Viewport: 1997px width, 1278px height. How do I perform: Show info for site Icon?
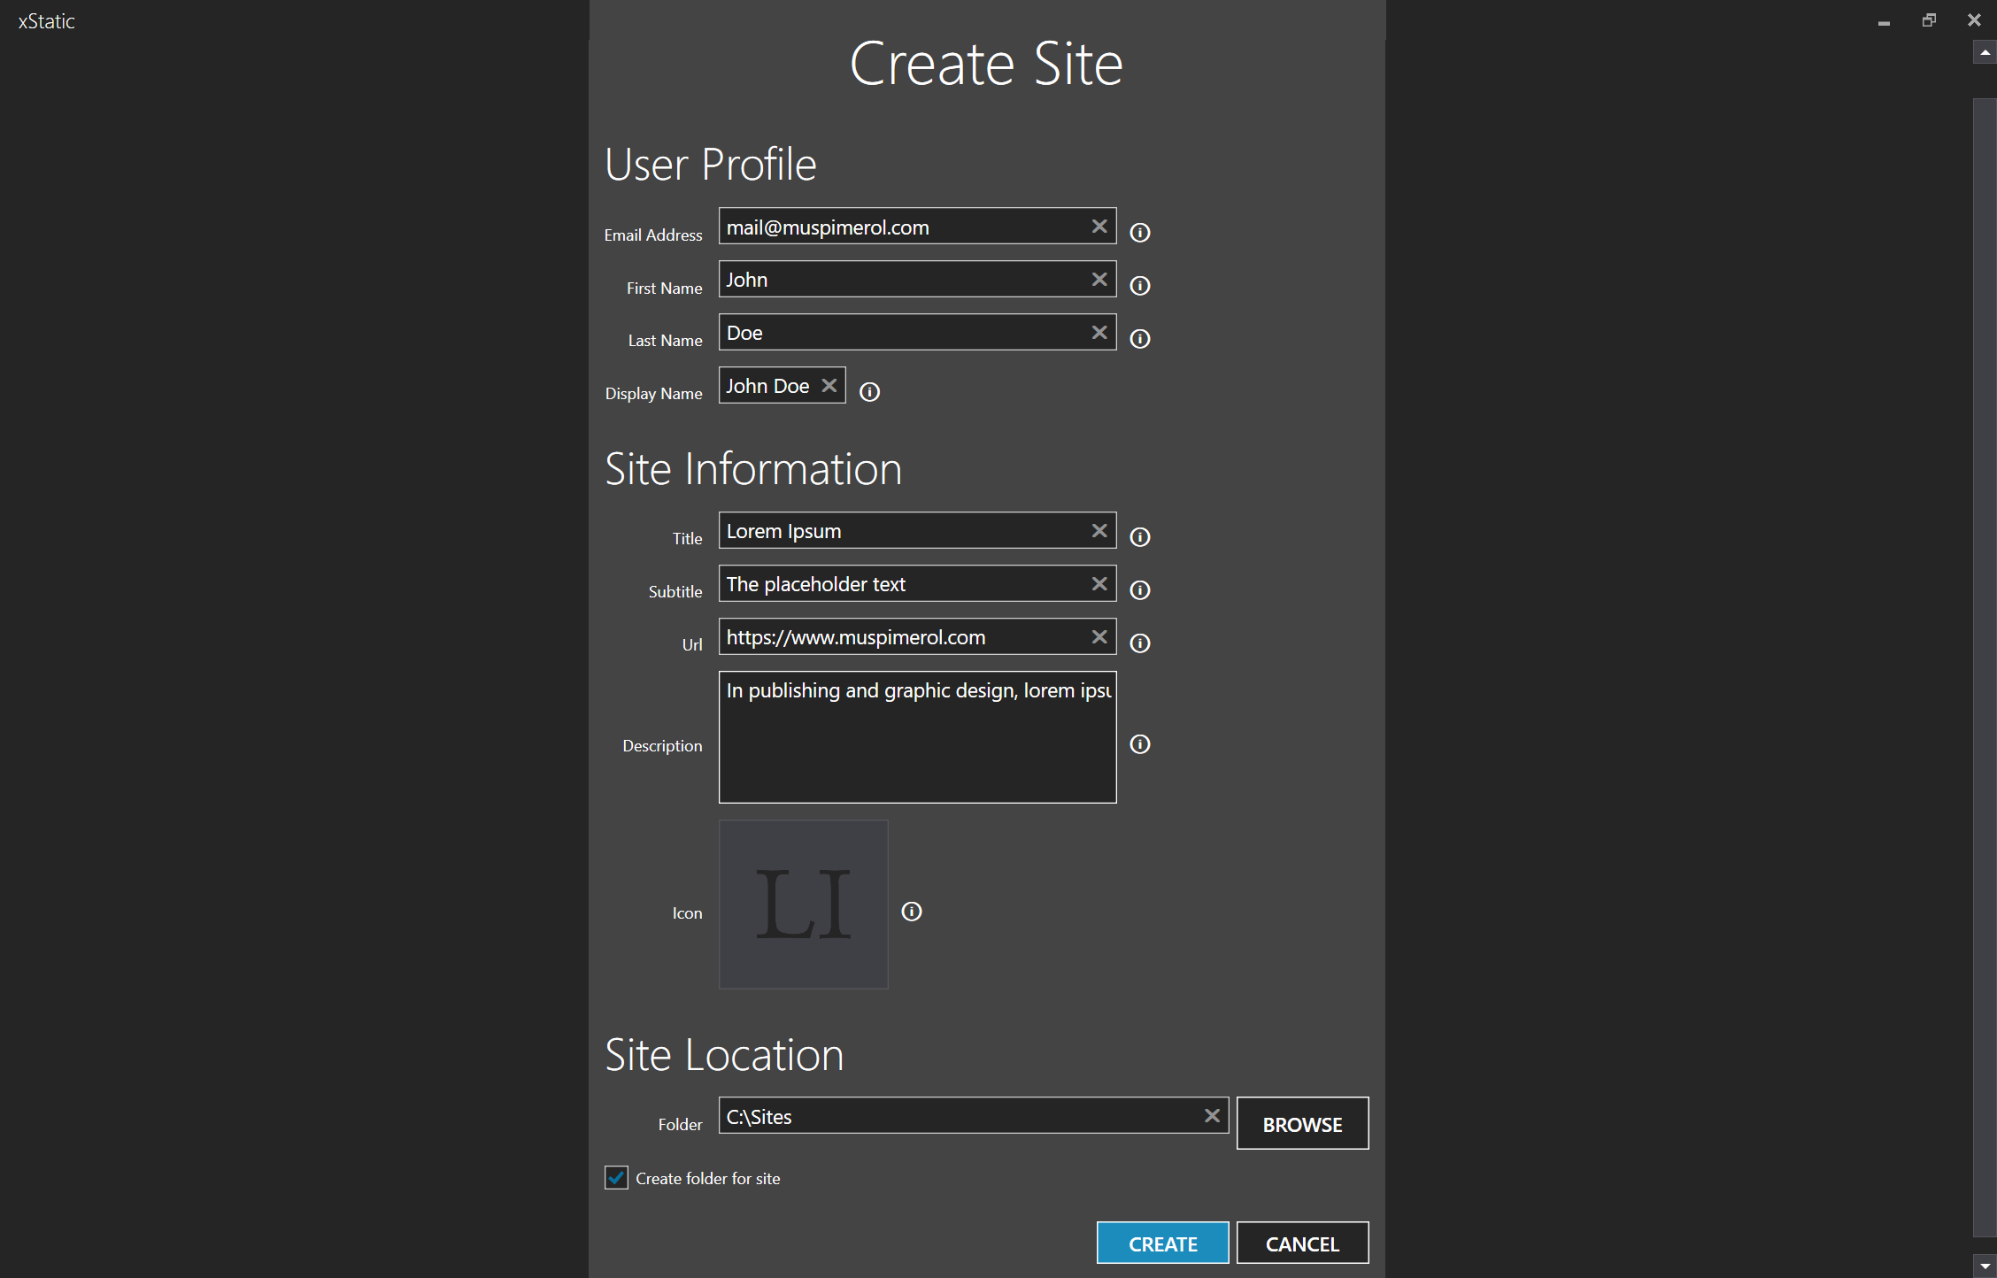[x=912, y=912]
